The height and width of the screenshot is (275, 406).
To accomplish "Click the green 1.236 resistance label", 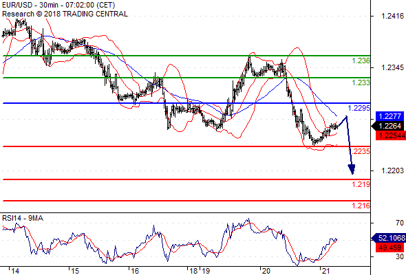I will 361,60.
